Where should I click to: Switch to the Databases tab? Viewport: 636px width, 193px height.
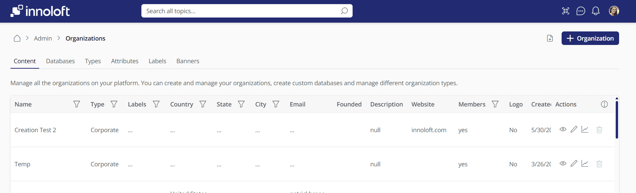point(60,61)
